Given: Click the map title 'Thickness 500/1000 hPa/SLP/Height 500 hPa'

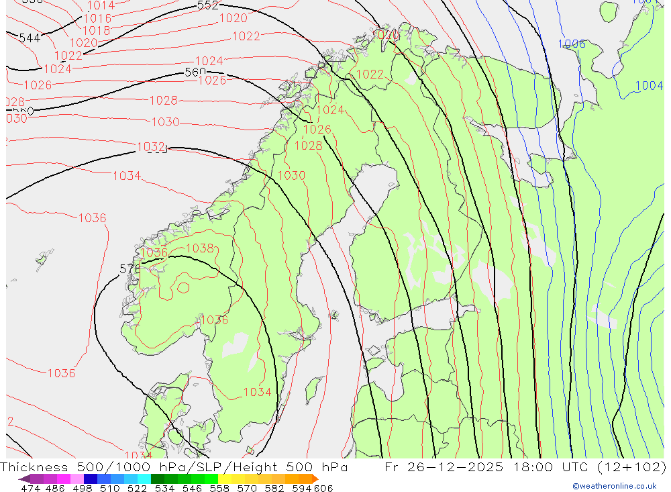Looking at the screenshot, I should (174, 466).
